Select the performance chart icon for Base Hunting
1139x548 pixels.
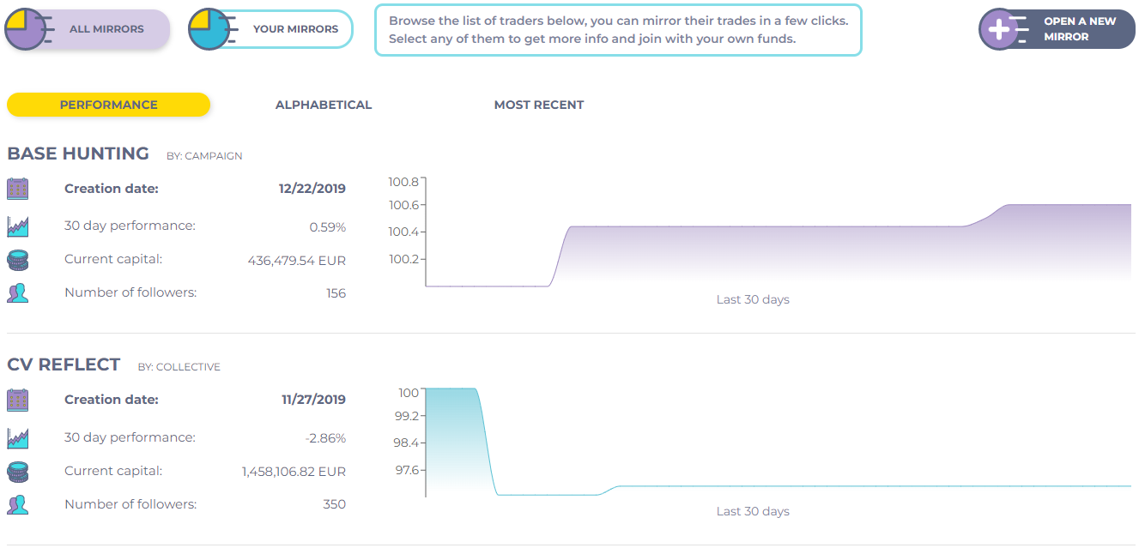tap(17, 225)
